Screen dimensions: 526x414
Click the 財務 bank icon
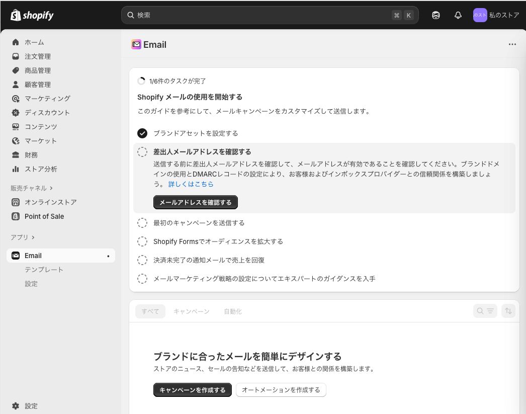[16, 155]
